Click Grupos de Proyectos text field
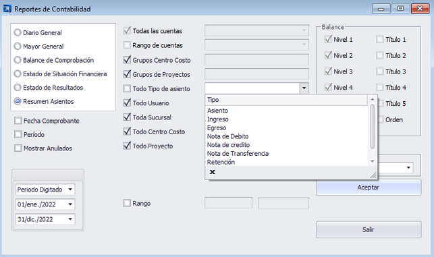This screenshot has height=257, width=434. pos(256,74)
